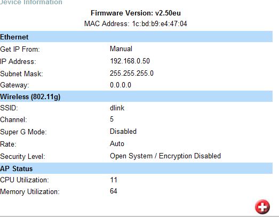The height and width of the screenshot is (217, 279).
Task: Click the Subnet Mask value 255.255.255.0
Action: click(131, 73)
